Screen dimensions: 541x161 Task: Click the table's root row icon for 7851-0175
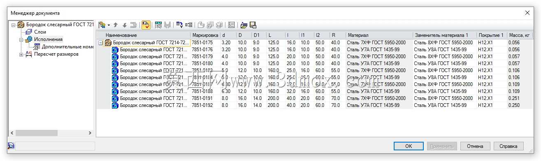tap(108, 43)
